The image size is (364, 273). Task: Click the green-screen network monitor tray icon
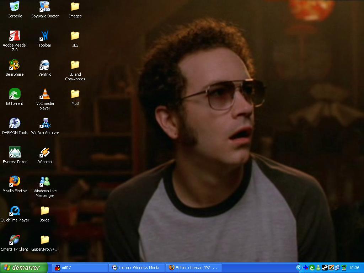[x=344, y=268]
